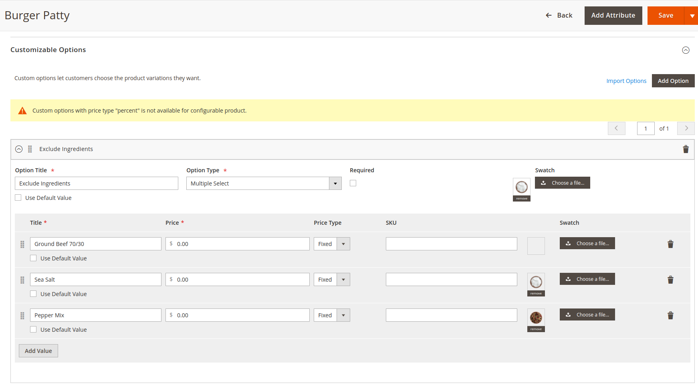Click the Add Value button

point(38,351)
